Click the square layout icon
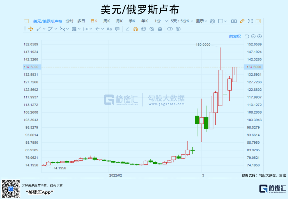Image resolution: width=288 pixels, height=199 pixels. click(221, 21)
